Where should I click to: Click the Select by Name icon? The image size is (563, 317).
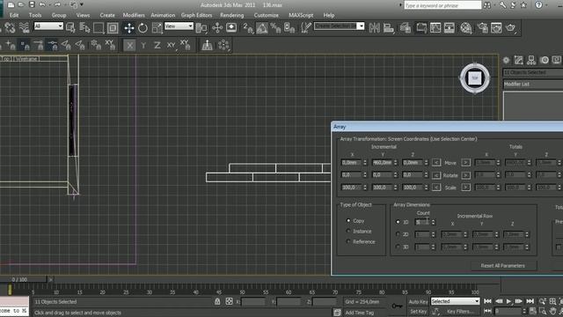(x=84, y=27)
